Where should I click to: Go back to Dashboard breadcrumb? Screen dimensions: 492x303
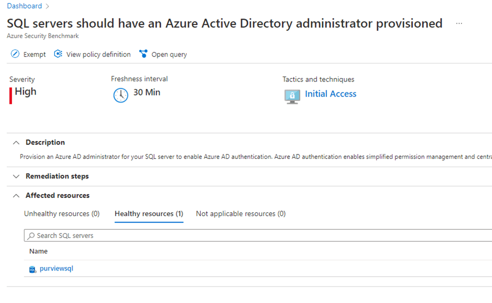(25, 6)
